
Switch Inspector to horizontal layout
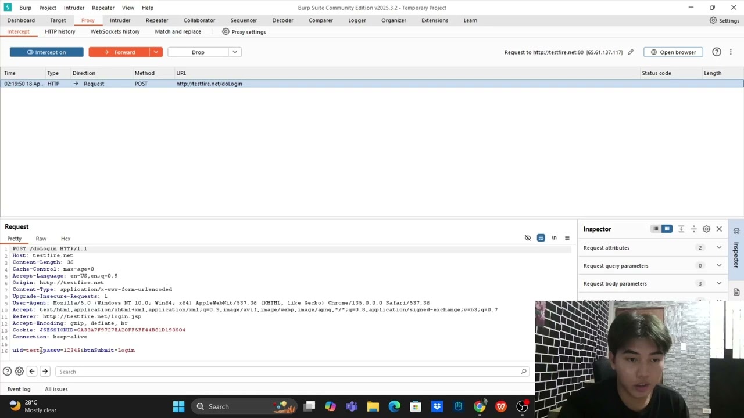coord(656,229)
